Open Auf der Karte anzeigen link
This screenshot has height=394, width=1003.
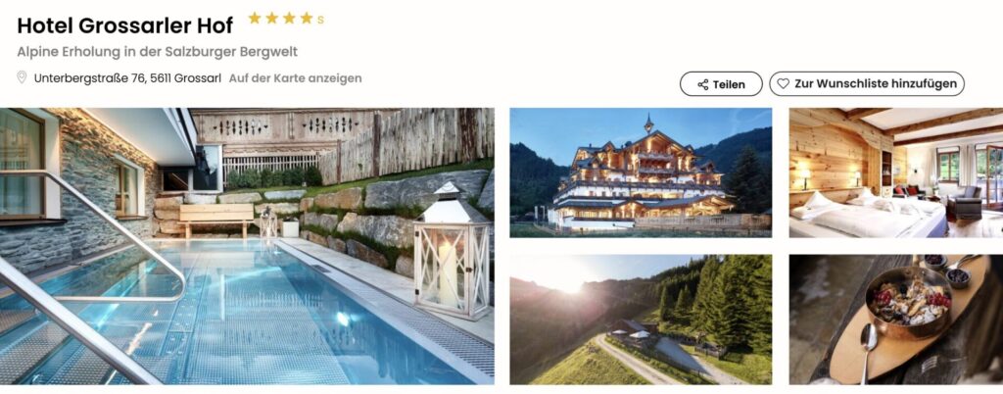[295, 78]
